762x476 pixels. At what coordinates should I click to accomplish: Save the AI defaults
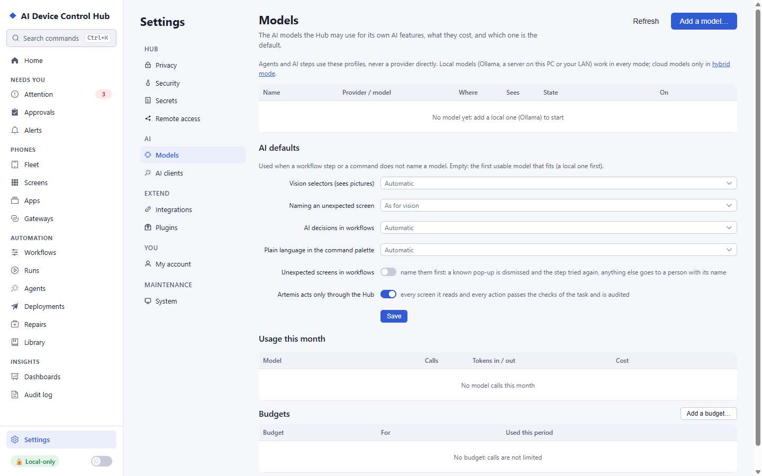point(394,316)
